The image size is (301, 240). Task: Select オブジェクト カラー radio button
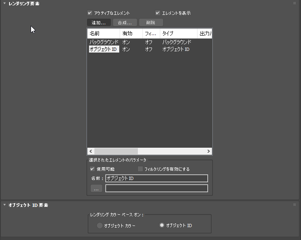point(99,226)
